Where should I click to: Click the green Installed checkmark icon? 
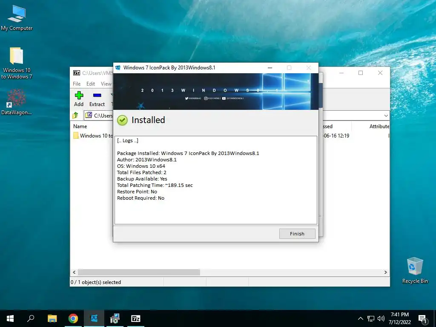pos(122,120)
